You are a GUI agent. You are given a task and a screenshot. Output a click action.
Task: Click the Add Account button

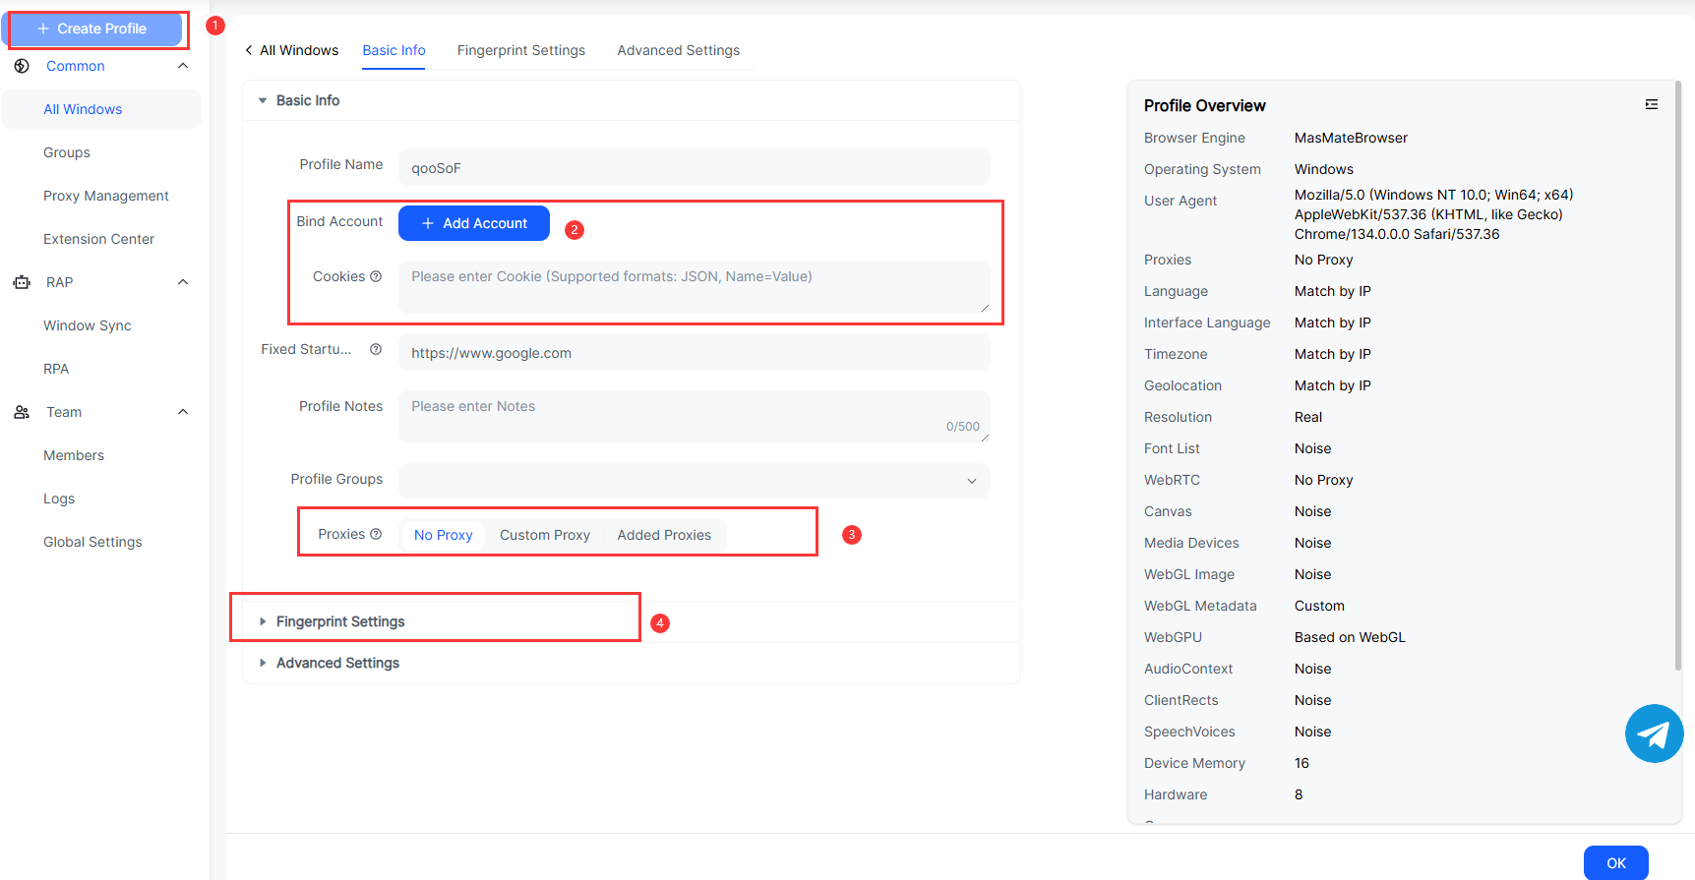coord(474,223)
